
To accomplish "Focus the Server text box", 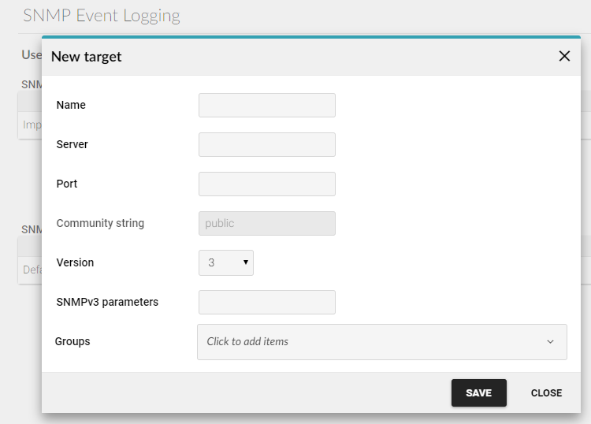I will point(267,144).
